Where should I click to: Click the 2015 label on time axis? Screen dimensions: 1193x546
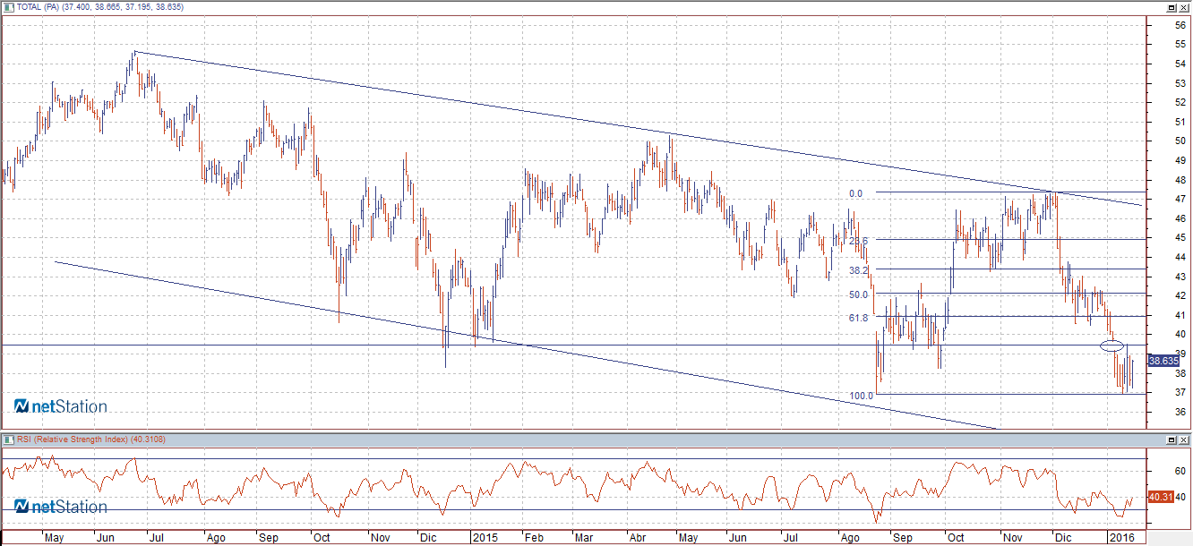click(485, 538)
